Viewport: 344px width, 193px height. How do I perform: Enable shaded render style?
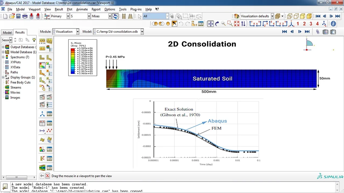(309, 16)
